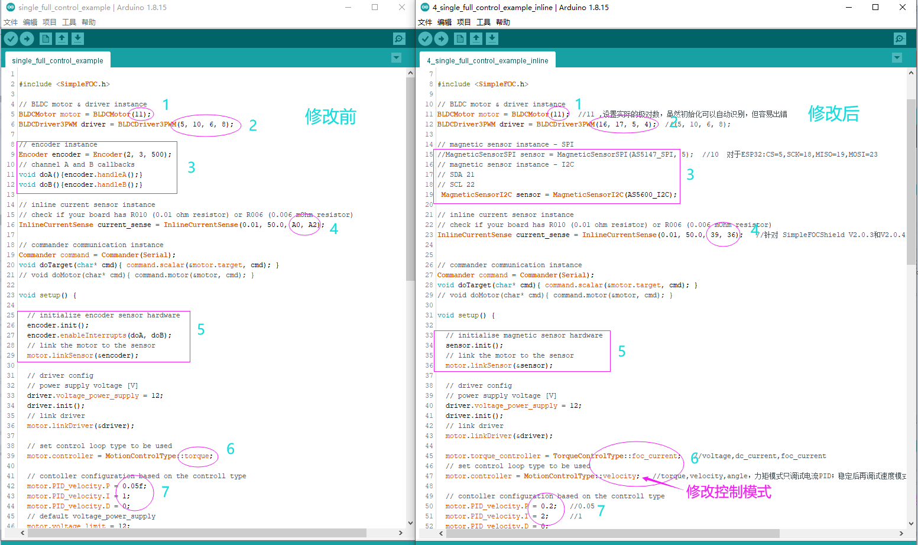Click the left window's horizontal scrollbar
918x545 pixels.
(177, 533)
